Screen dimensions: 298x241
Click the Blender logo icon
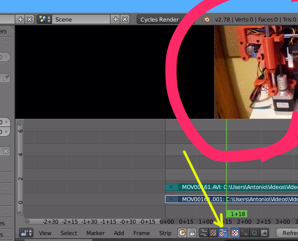point(207,19)
